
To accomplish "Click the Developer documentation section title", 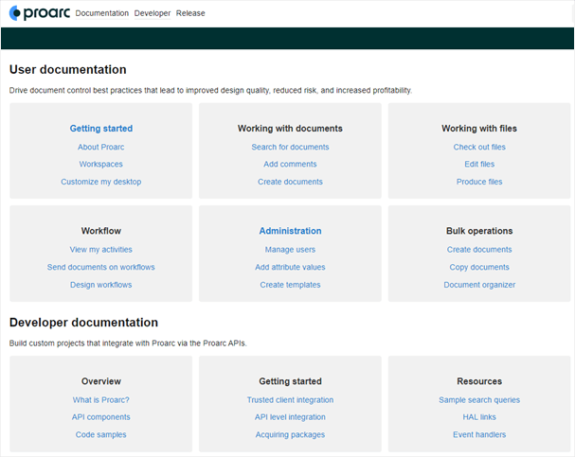I will pyautogui.click(x=83, y=323).
